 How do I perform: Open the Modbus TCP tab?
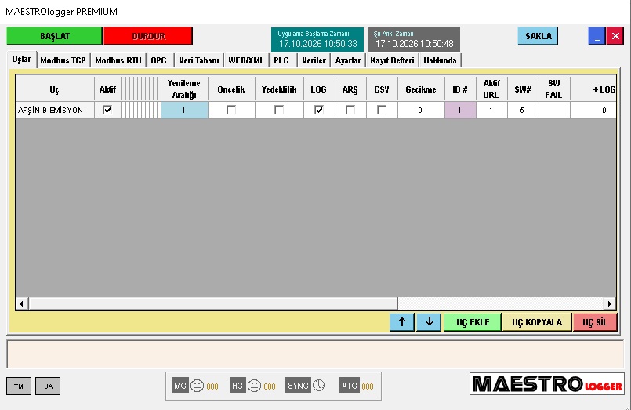(x=63, y=60)
